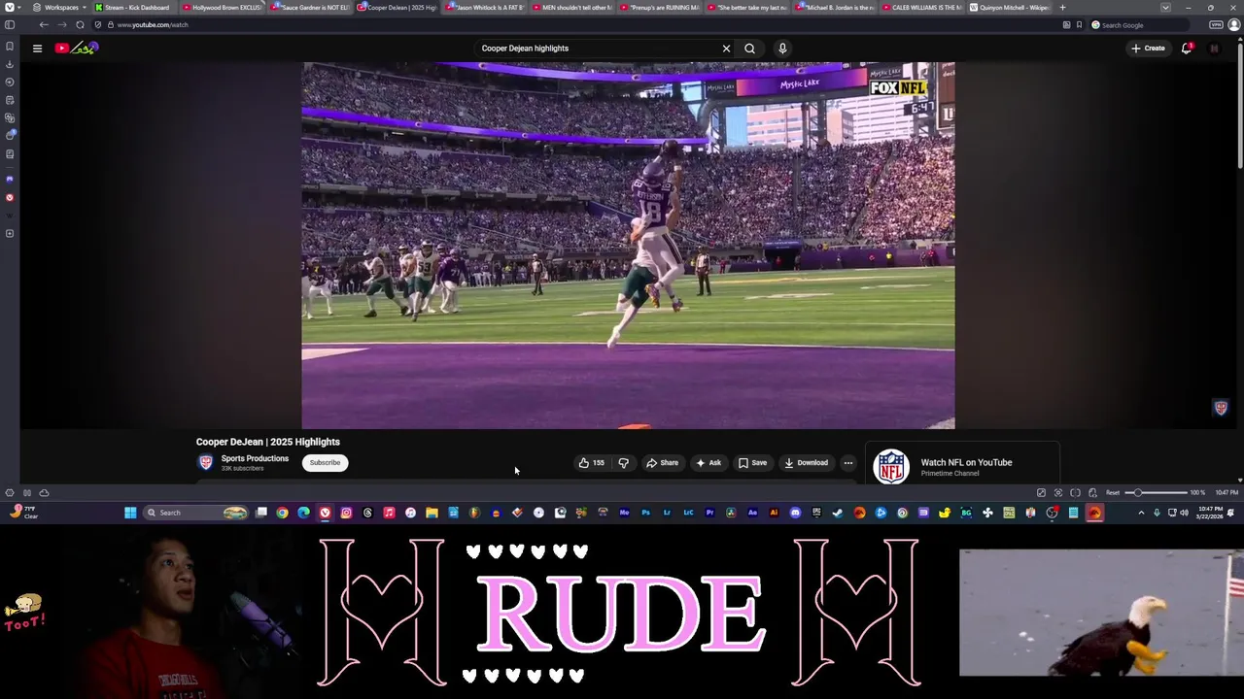Switch to CALEB WILLIAMS tab

click(x=921, y=7)
